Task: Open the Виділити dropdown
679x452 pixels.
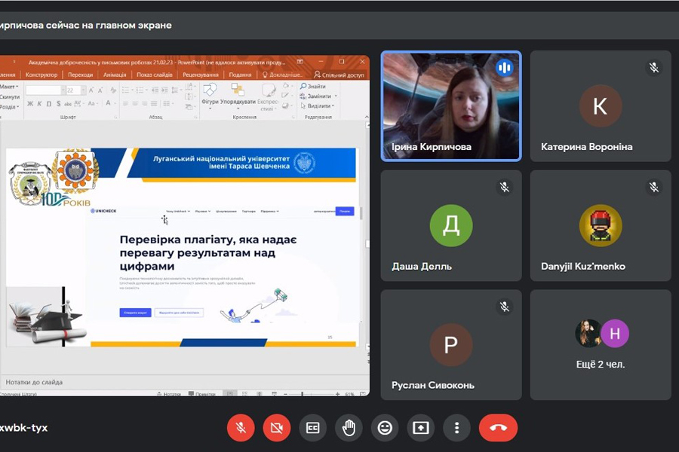Action: point(317,106)
